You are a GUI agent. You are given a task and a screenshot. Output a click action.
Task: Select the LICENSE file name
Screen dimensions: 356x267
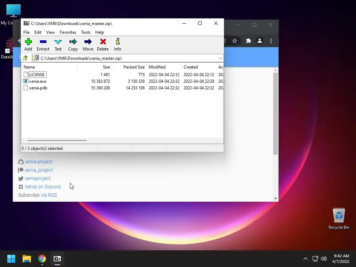[37, 74]
